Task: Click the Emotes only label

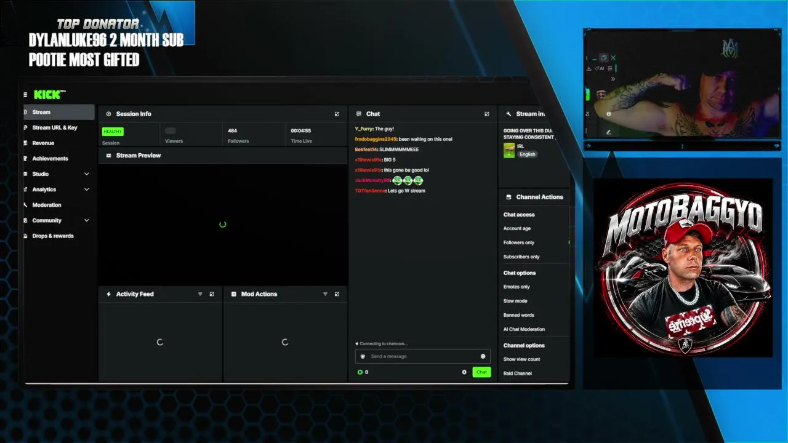Action: click(517, 287)
